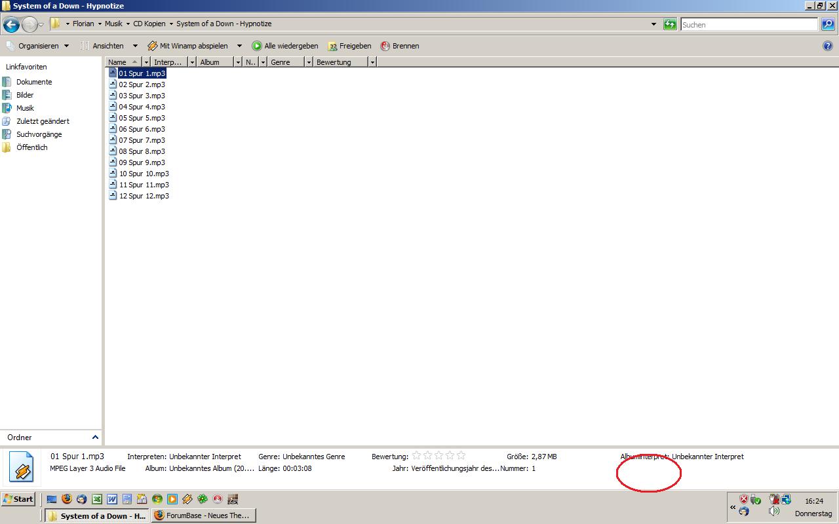Select the file 12 Spur 12.mp3
839x524 pixels.
point(139,196)
